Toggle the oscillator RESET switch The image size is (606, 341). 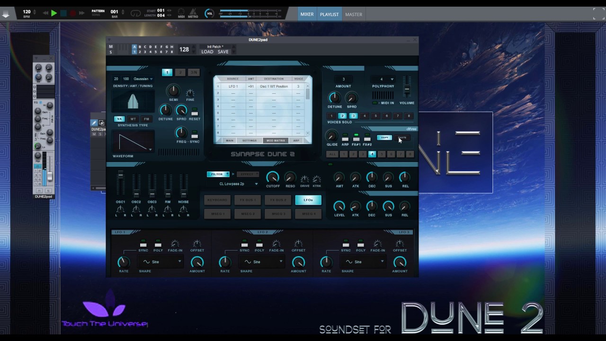(195, 111)
